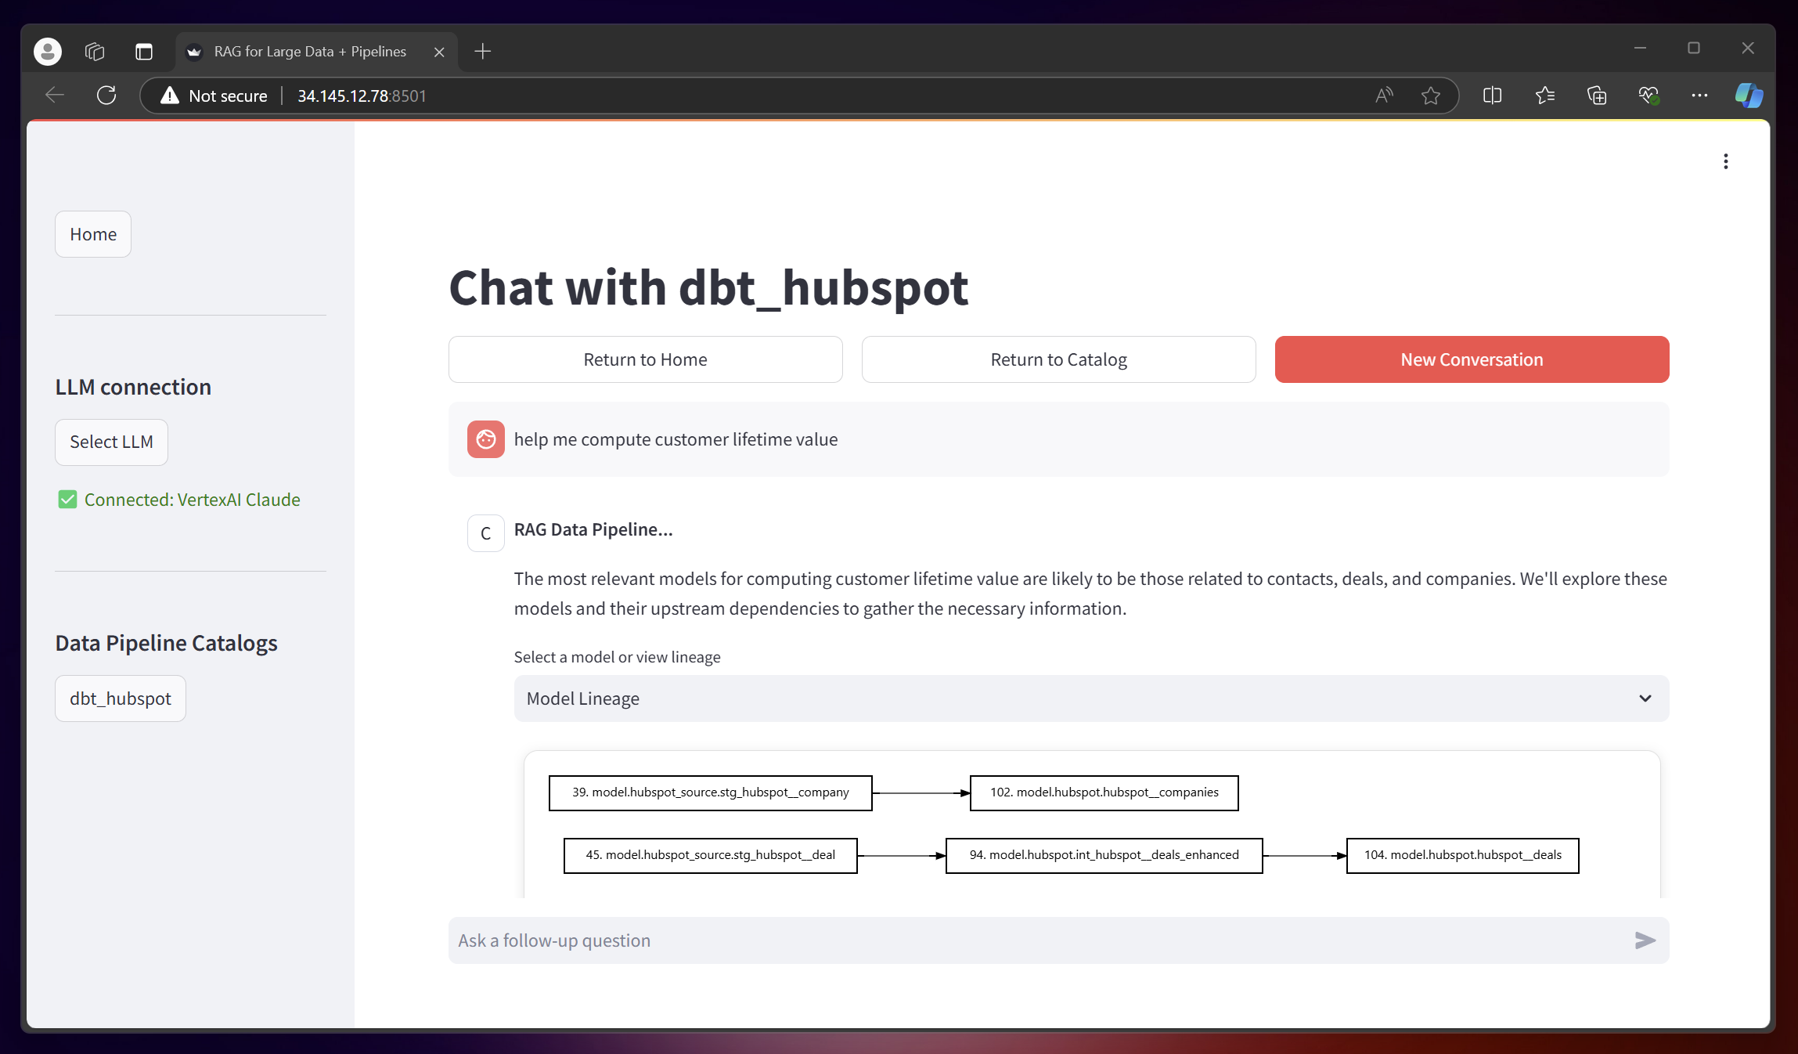
Task: Toggle the VertexAI Claude connection checkbox
Action: 67,498
